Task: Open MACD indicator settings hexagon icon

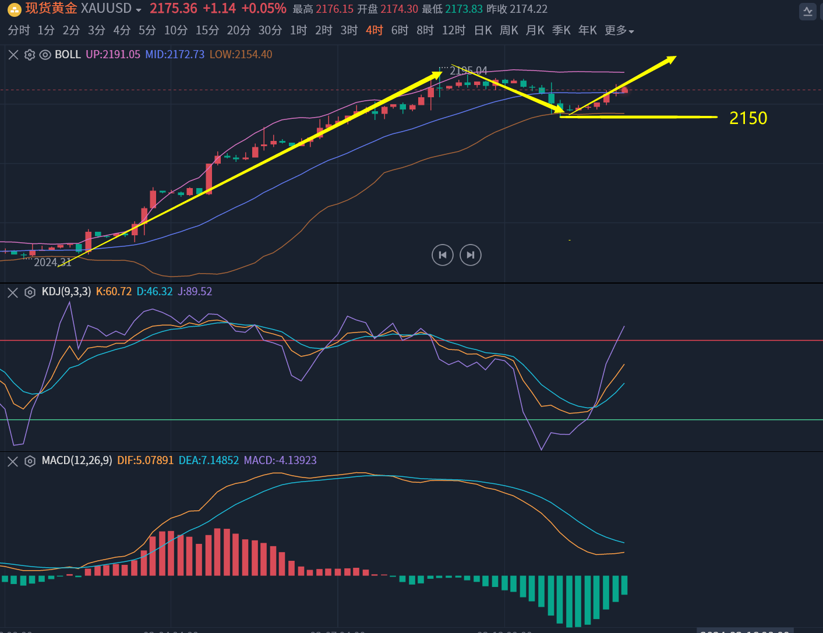Action: [x=30, y=461]
